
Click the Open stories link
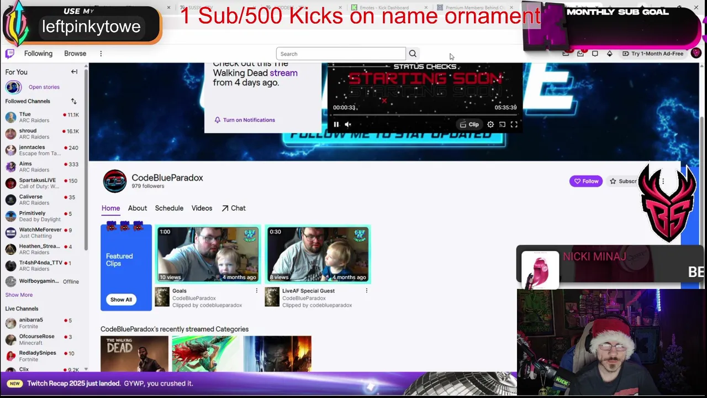(x=44, y=87)
